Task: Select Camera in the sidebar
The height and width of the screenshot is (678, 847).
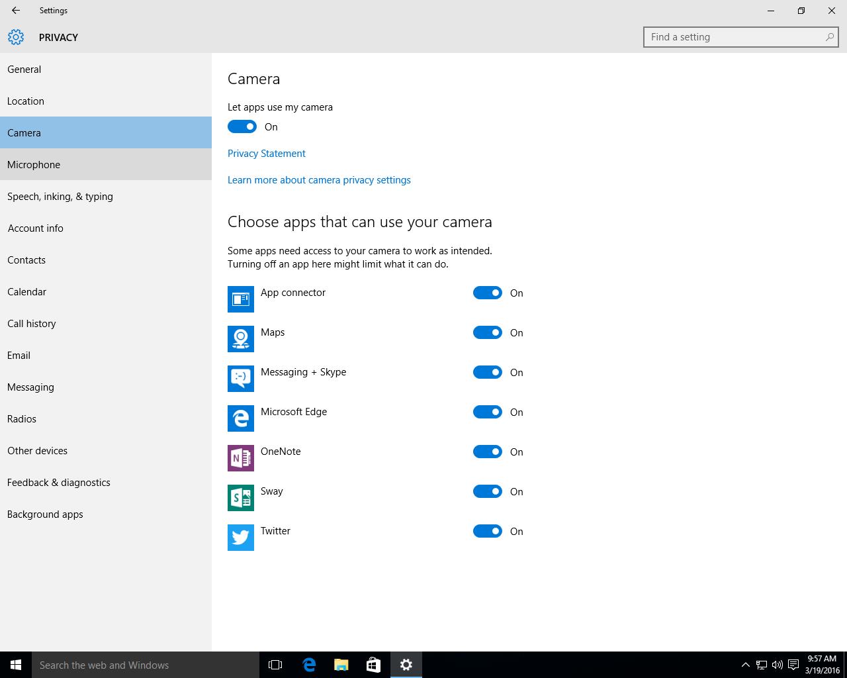Action: (x=106, y=132)
